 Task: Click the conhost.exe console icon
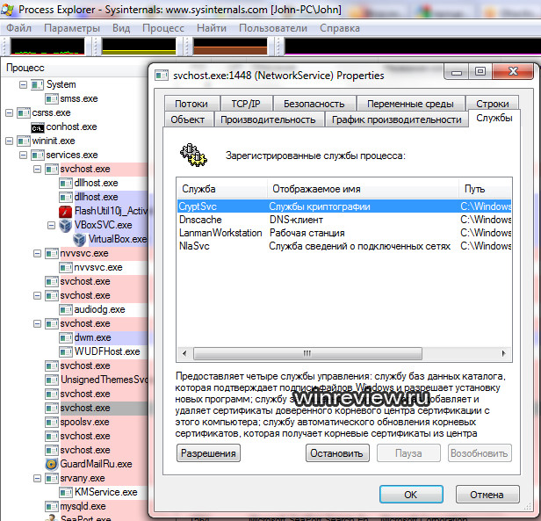pos(38,128)
